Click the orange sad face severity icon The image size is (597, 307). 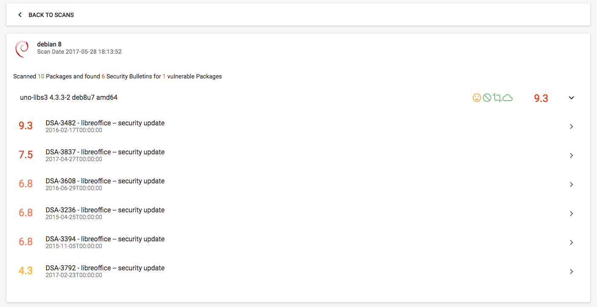477,98
